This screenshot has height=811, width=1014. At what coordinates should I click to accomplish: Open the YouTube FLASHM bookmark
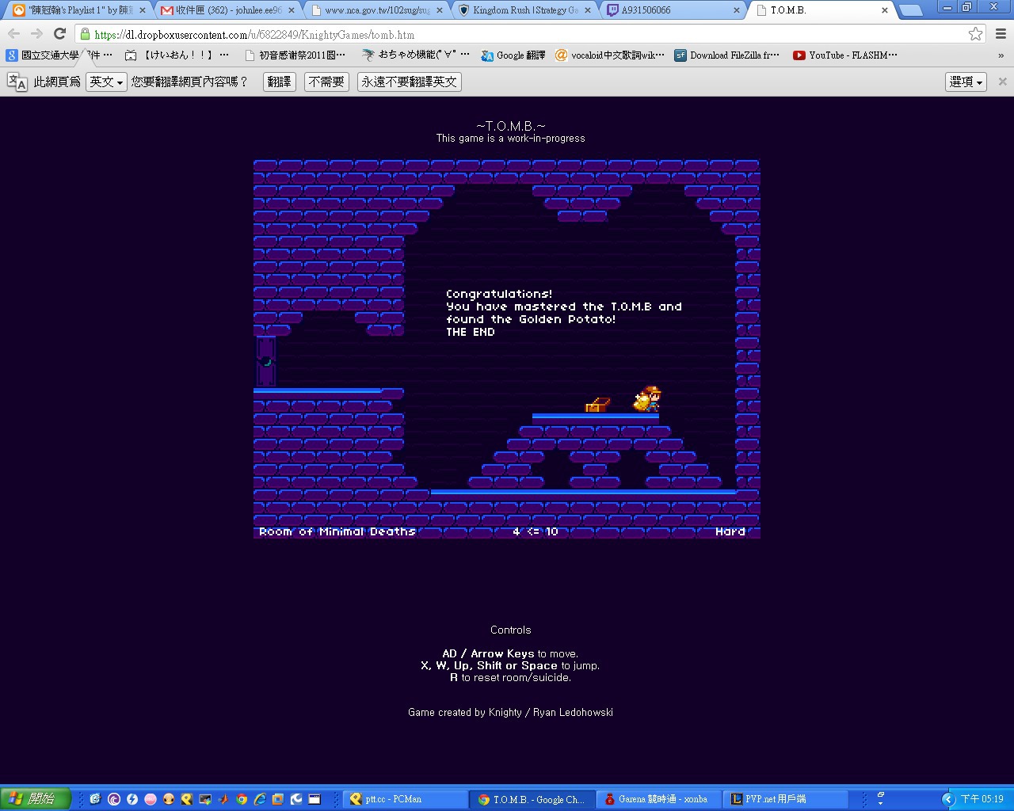coord(845,55)
